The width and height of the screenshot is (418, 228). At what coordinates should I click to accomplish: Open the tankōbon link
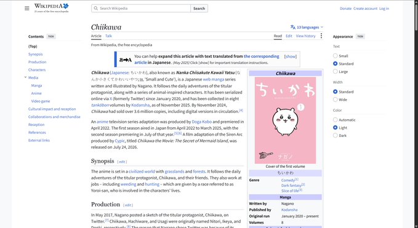click(x=100, y=105)
